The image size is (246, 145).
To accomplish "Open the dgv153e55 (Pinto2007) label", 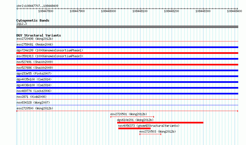I will pos(34,73).
